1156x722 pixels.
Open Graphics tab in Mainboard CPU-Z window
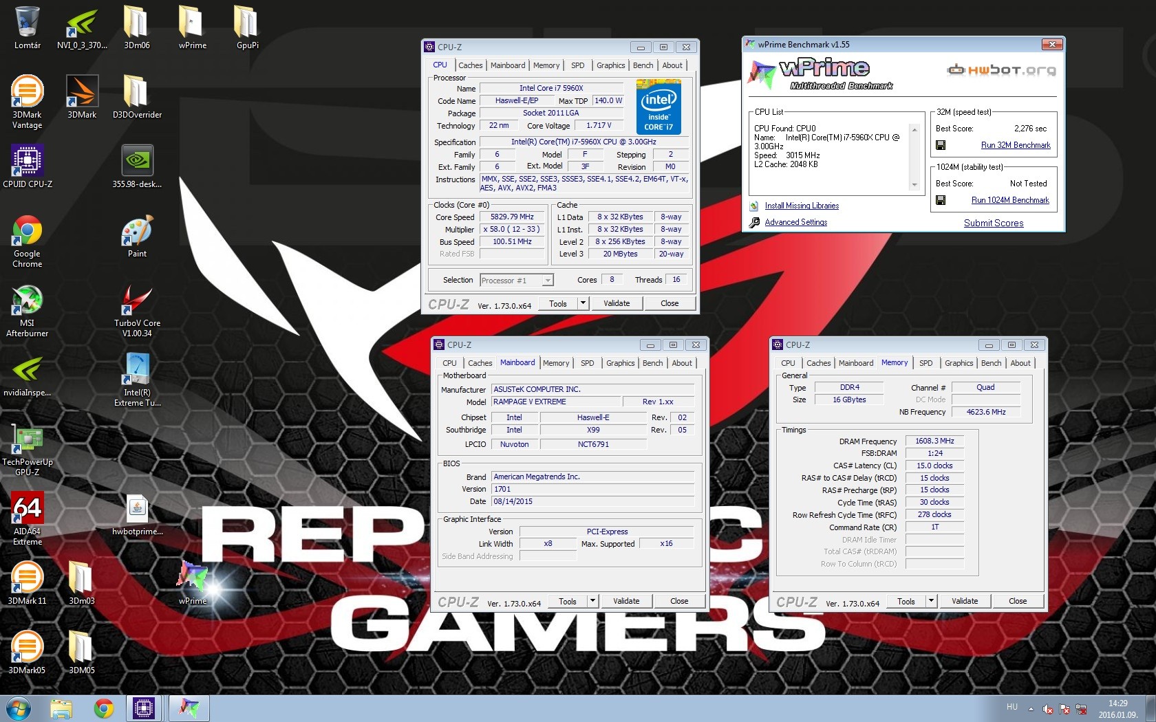(x=621, y=363)
